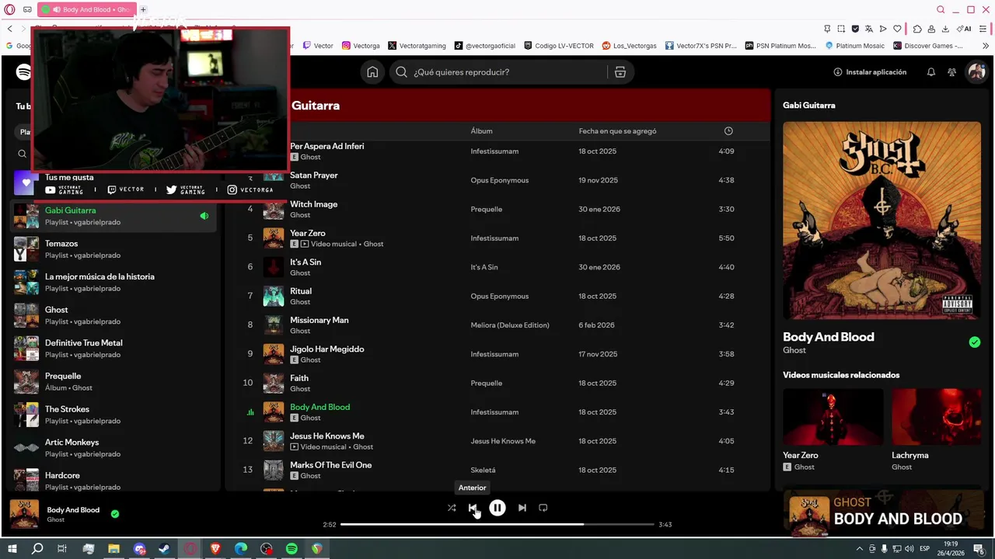Open Skeletá album link
The image size is (995, 559).
coord(483,470)
